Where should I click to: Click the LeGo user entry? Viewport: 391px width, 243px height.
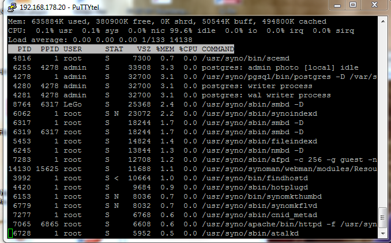73,104
